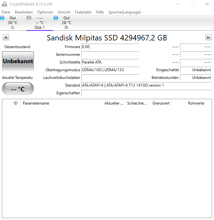
Task: Open the Optionen menu
Action: [45, 12]
